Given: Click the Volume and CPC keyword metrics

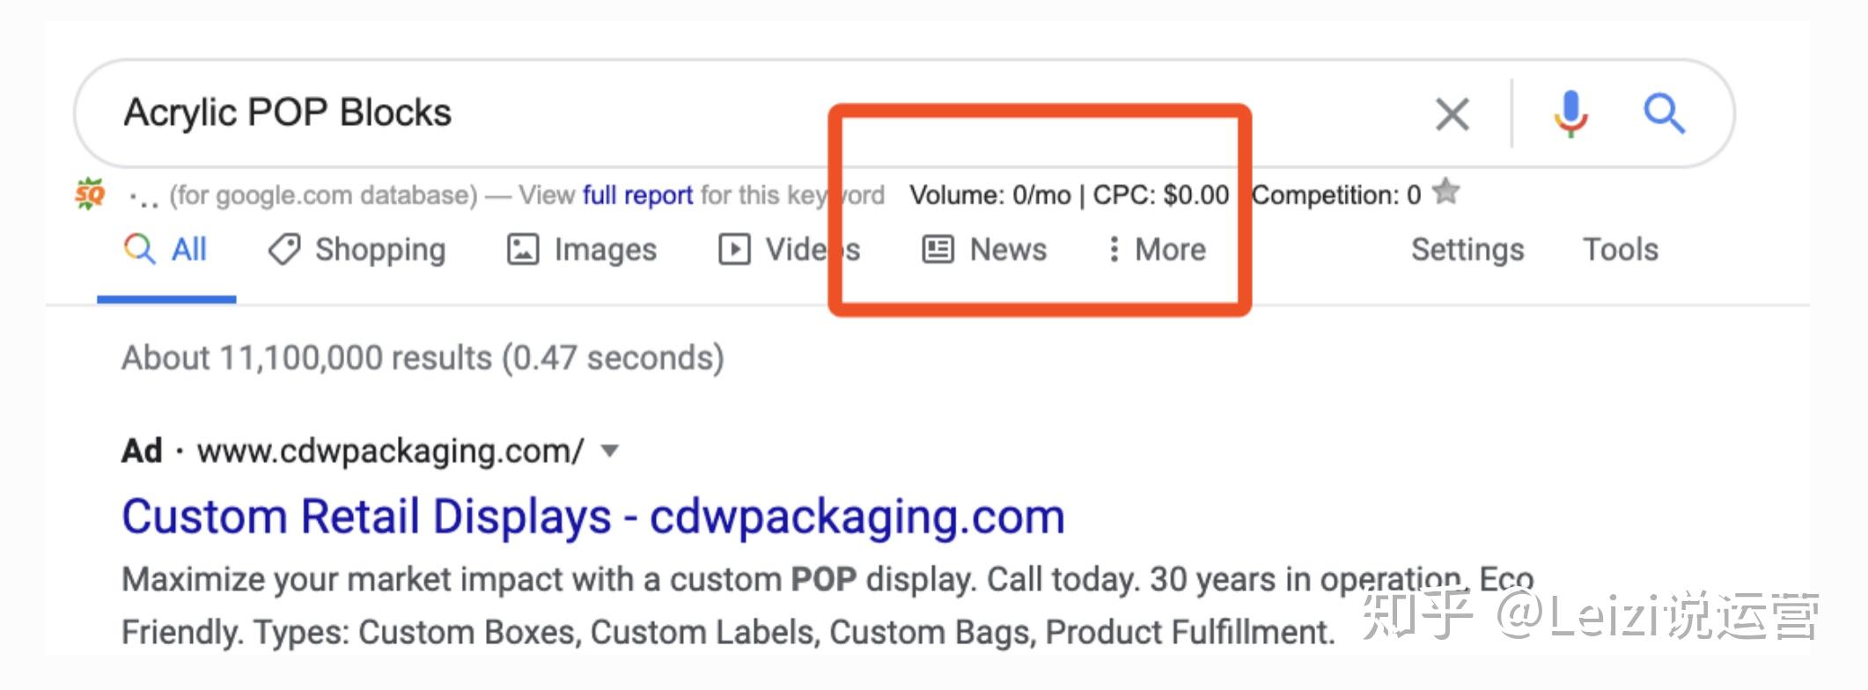Looking at the screenshot, I should [x=1069, y=195].
